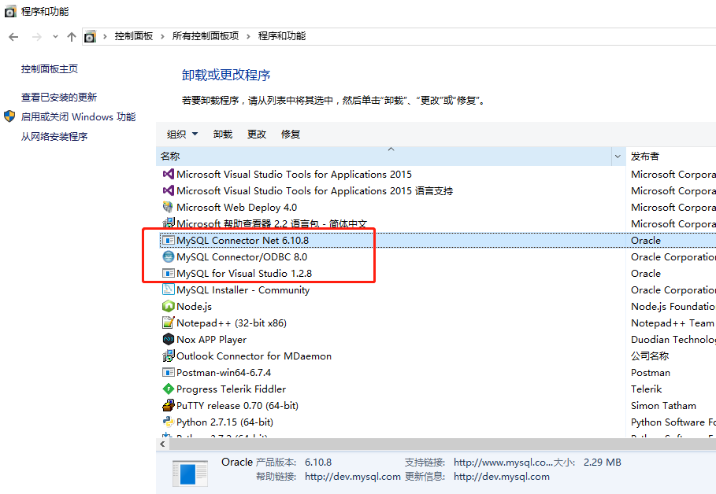The height and width of the screenshot is (494, 716).
Task: Select the MySQL Installer - Community entry
Action: [x=243, y=290]
